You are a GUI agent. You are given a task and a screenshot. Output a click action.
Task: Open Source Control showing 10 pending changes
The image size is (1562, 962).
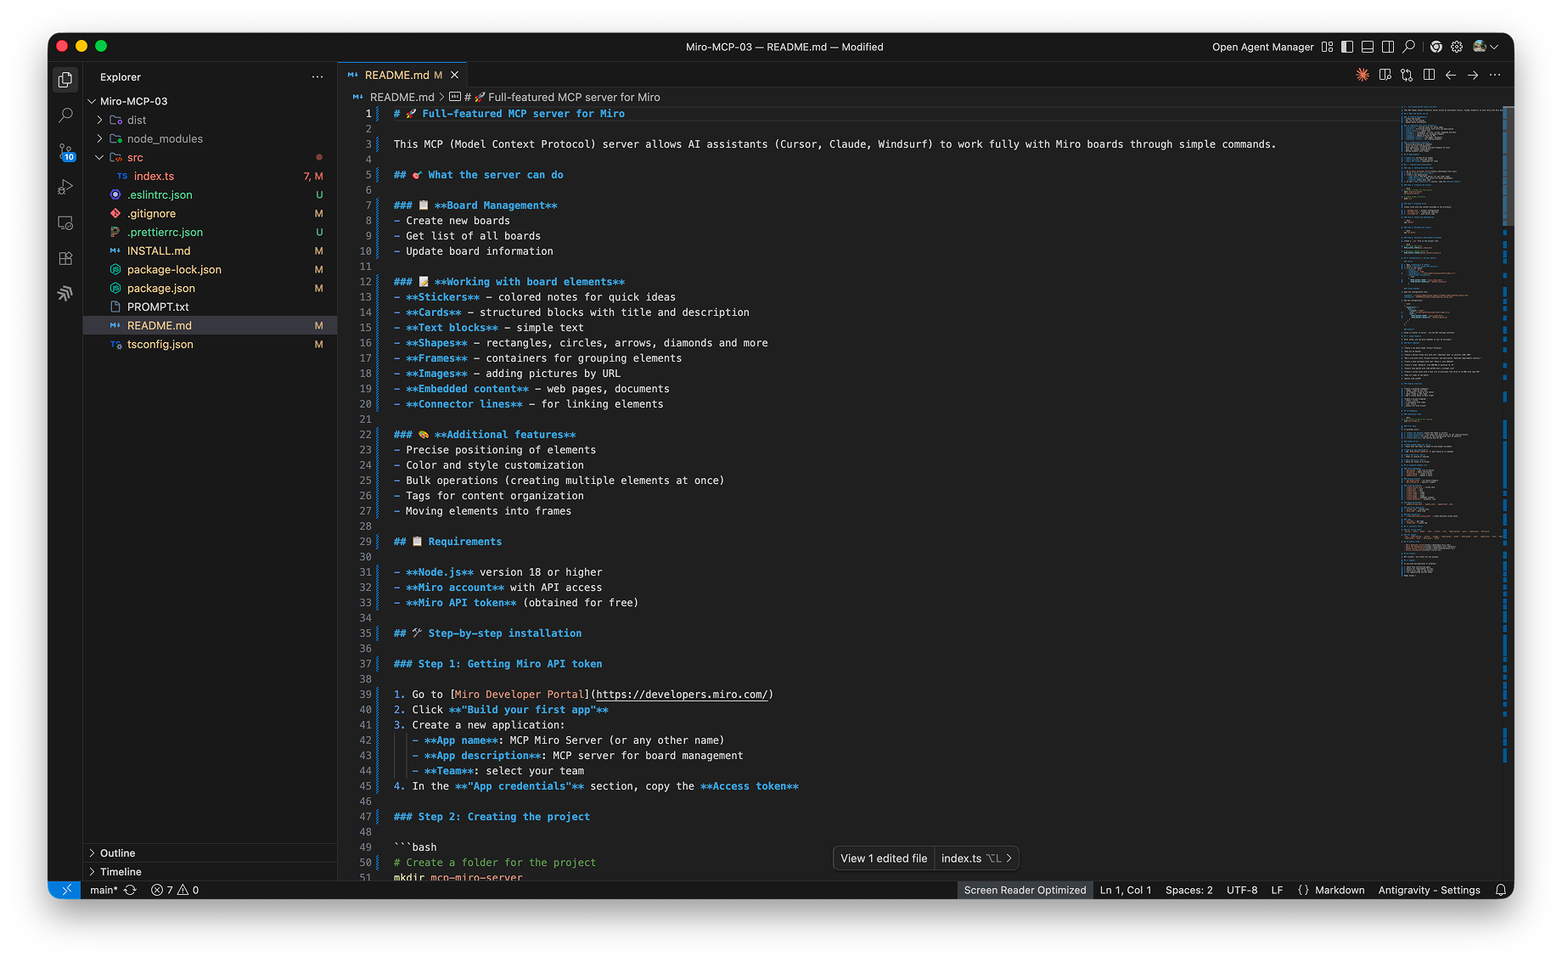(x=65, y=152)
